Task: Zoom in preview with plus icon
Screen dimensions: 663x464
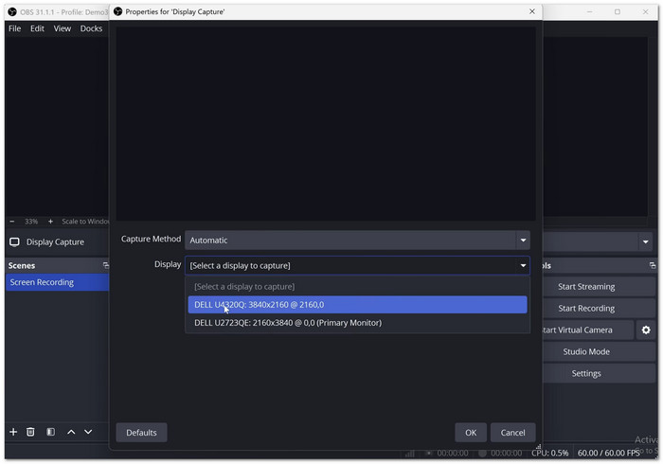Action: (50, 222)
